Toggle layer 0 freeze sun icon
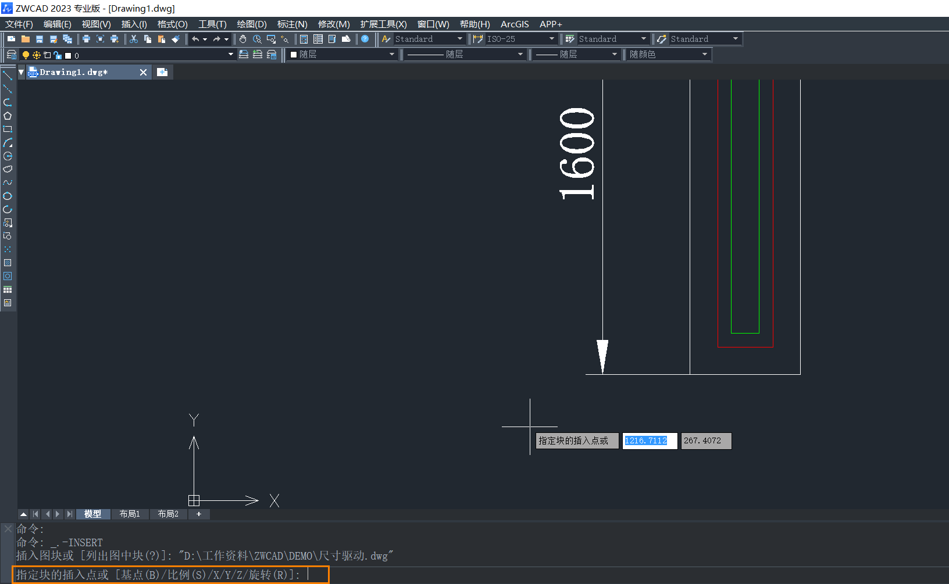The width and height of the screenshot is (949, 584). (37, 55)
